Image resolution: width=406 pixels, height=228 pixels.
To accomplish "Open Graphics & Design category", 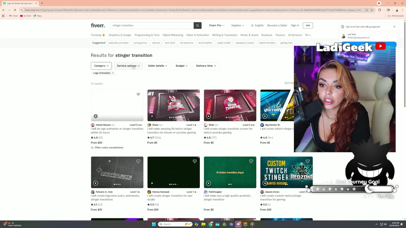I will 120,35.
